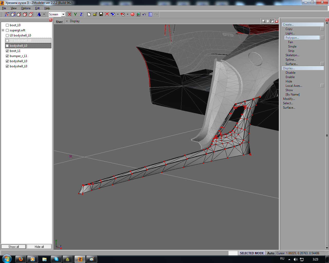Expand the supergt.wft tree node
The height and width of the screenshot is (263, 329).
[3, 30]
